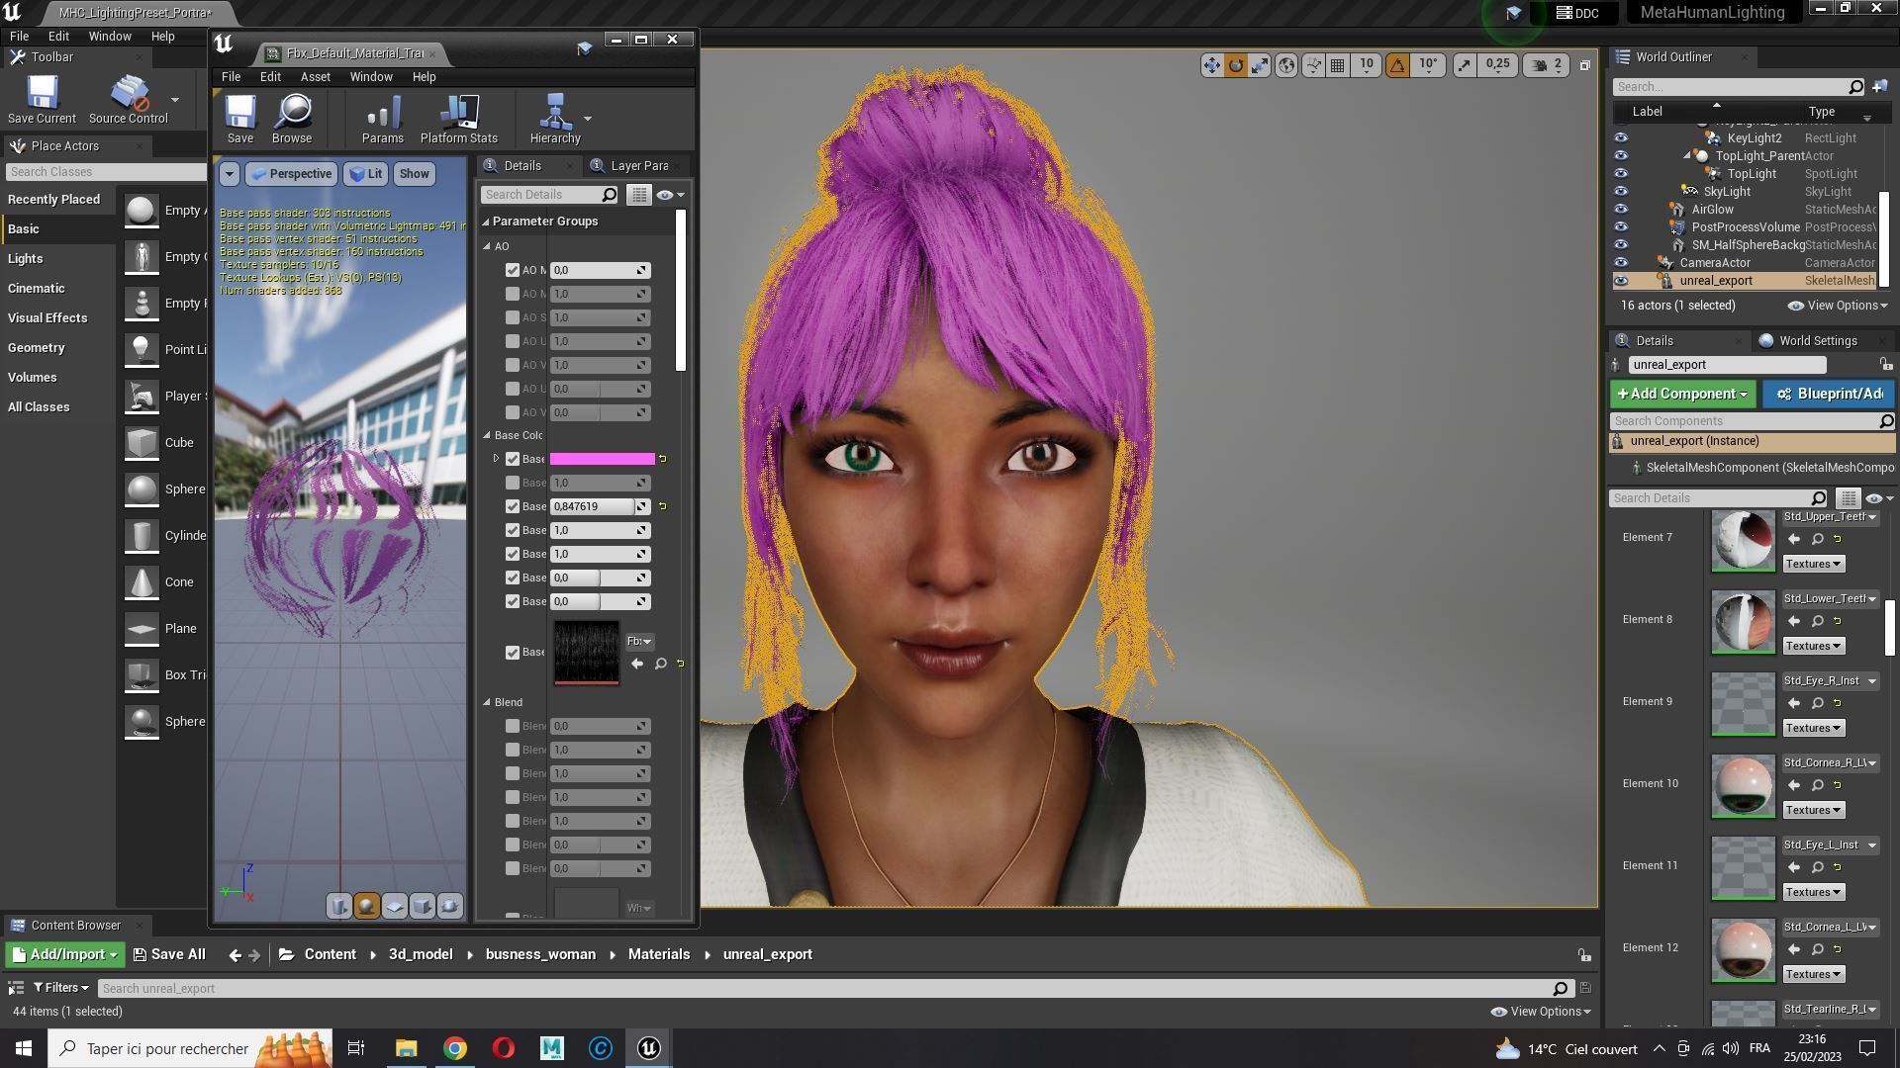Image resolution: width=1900 pixels, height=1068 pixels.
Task: Open Unreal Engine from the Windows taskbar
Action: coord(649,1048)
